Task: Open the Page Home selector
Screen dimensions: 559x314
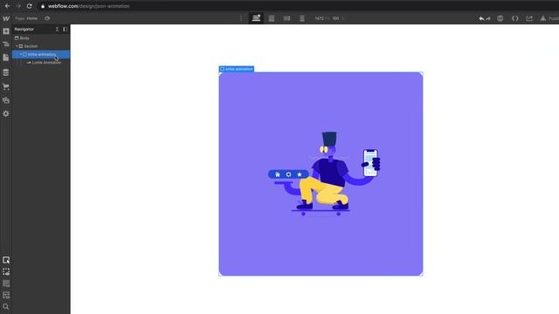Action: (26, 18)
